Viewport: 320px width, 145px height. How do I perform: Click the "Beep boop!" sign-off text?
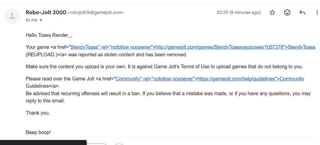tap(38, 132)
